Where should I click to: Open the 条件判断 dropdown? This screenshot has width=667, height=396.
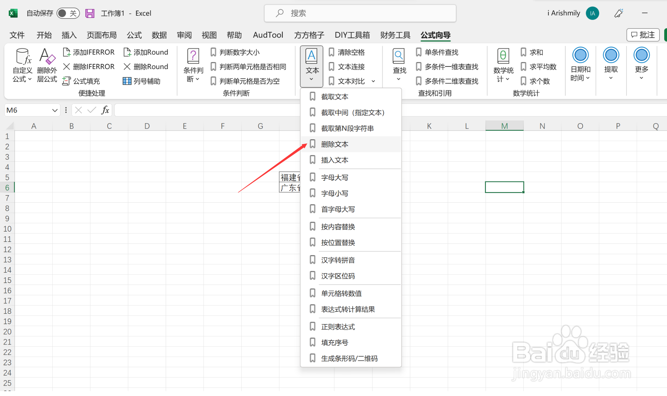(193, 65)
